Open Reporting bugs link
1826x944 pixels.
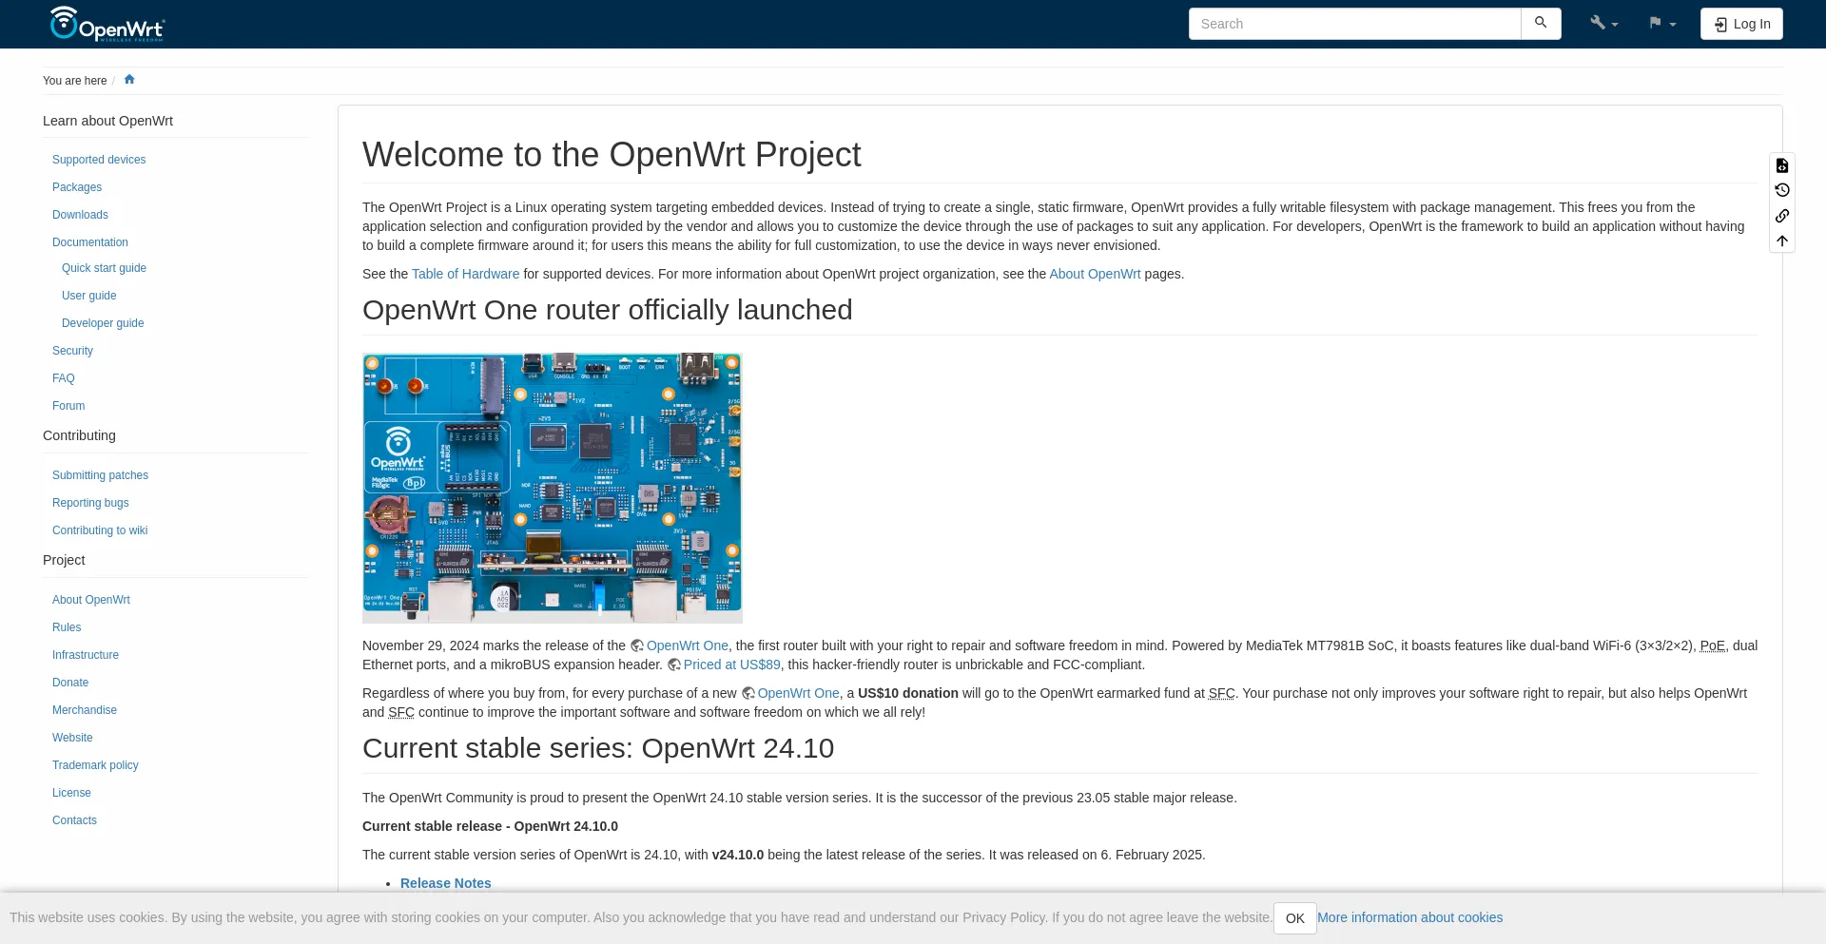point(90,503)
